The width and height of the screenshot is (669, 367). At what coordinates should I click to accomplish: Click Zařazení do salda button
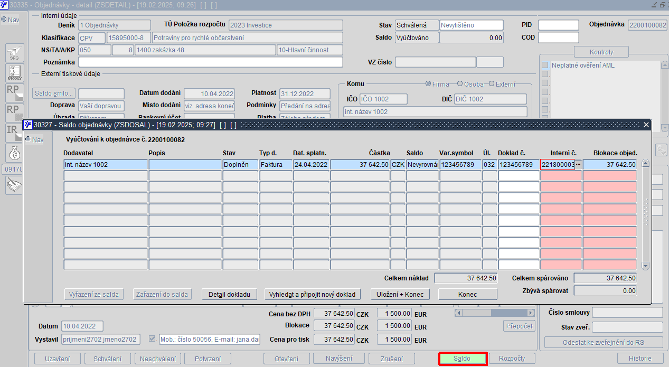pyautogui.click(x=162, y=294)
